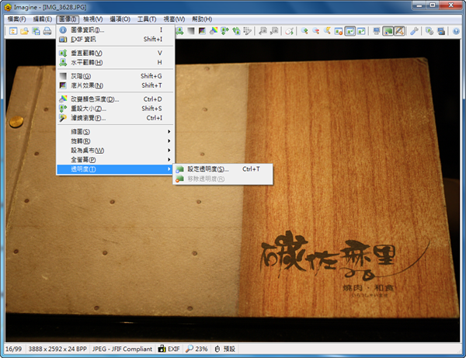Click JPEG - JFIF Compliant status text
Viewport: 466px width, 358px height.
[x=122, y=349]
